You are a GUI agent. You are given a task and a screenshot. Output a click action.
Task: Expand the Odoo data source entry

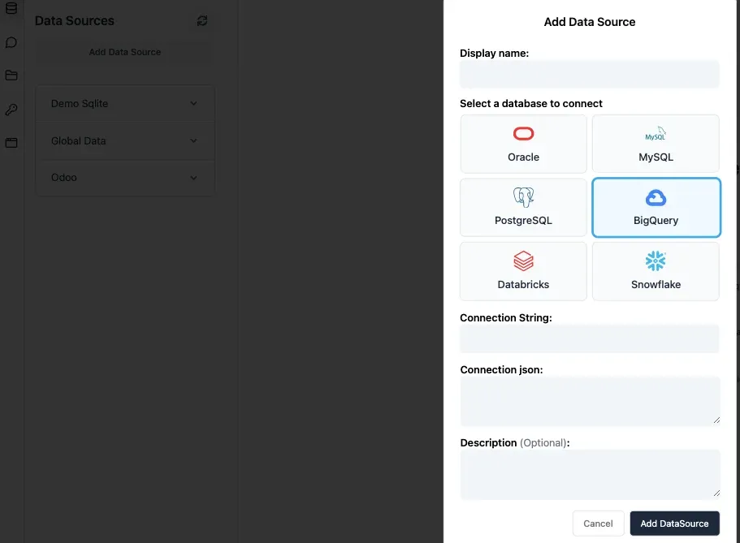[193, 178]
